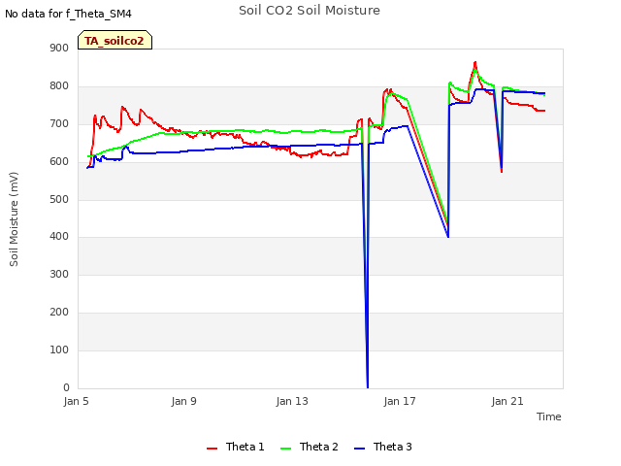Click the red Theta 1 legend swatch
The height and width of the screenshot is (466, 621).
[x=212, y=449]
